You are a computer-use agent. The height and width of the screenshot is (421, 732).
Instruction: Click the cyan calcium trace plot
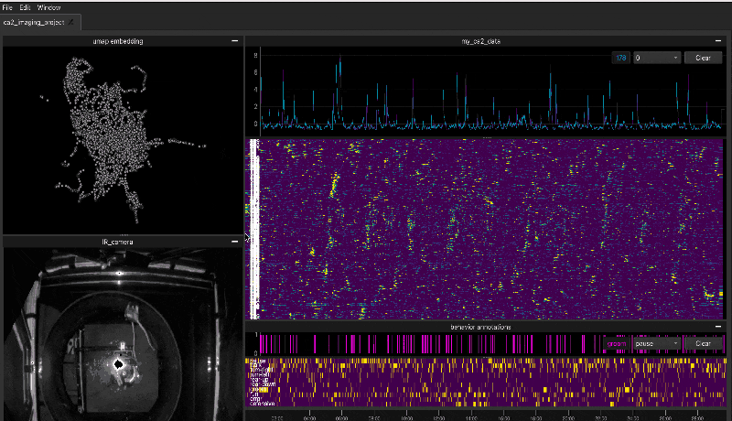(490, 91)
